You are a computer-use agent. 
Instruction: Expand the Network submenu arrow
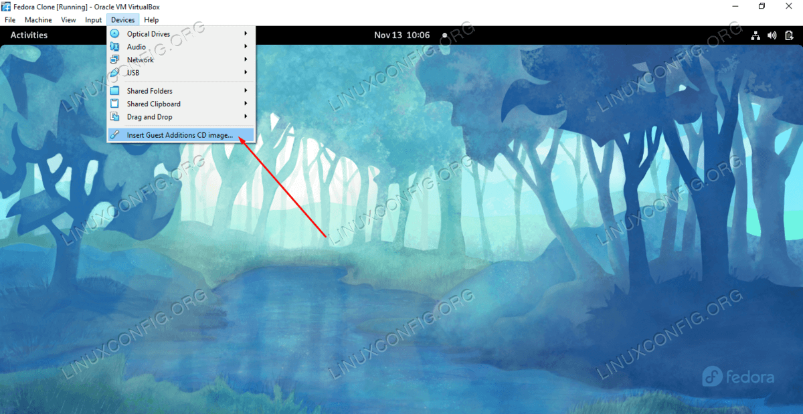(x=246, y=60)
